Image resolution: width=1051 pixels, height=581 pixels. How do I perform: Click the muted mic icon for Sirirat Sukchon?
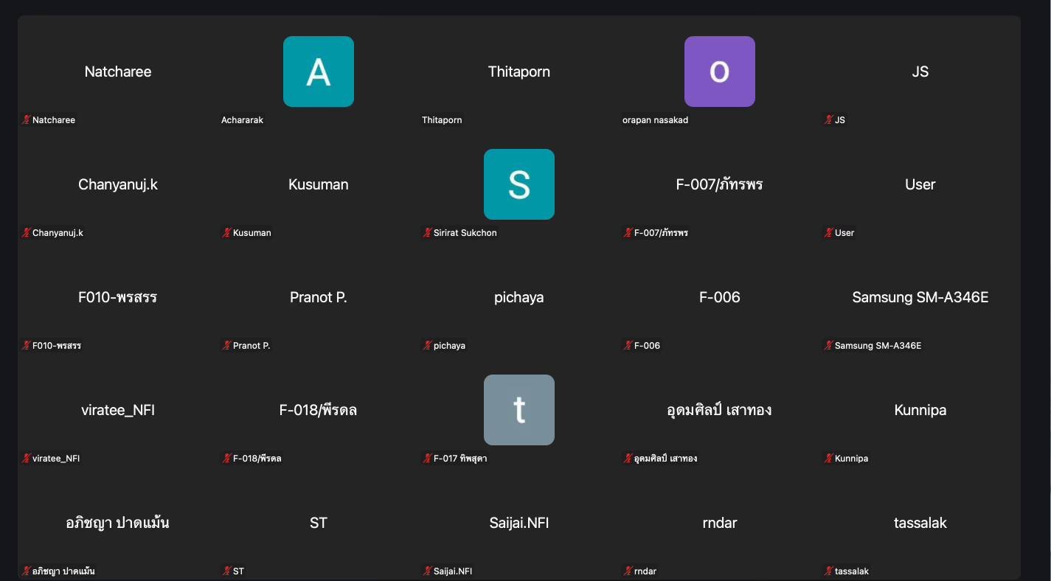point(427,232)
